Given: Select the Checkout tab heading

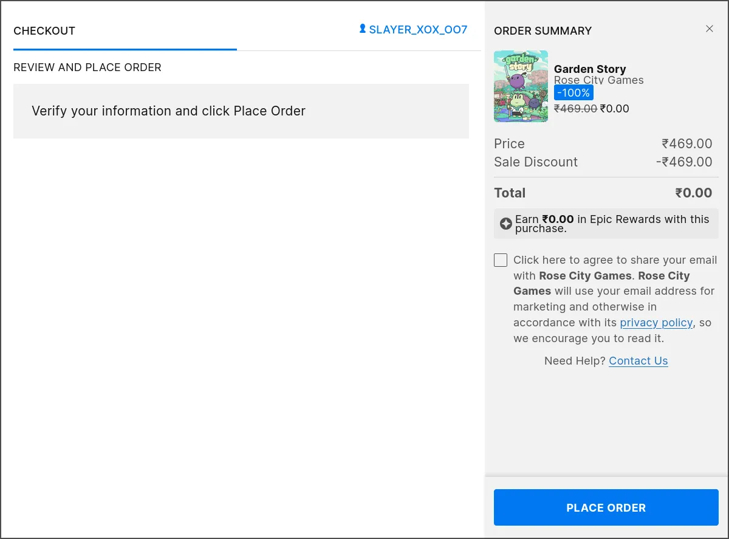Looking at the screenshot, I should (x=44, y=31).
